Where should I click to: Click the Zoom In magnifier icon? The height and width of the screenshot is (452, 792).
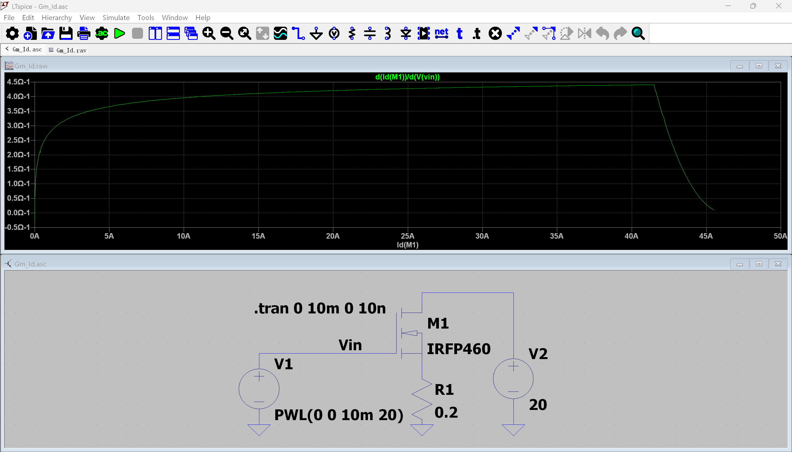pos(209,33)
